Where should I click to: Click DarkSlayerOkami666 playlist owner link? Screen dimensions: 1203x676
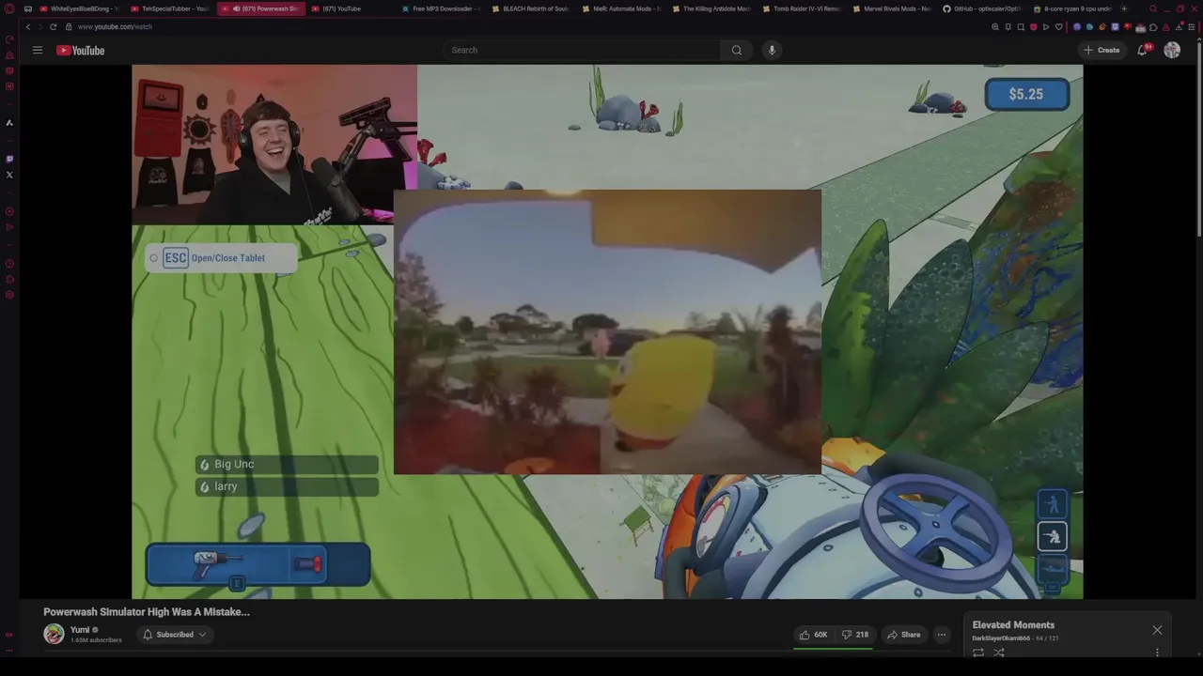(1000, 638)
